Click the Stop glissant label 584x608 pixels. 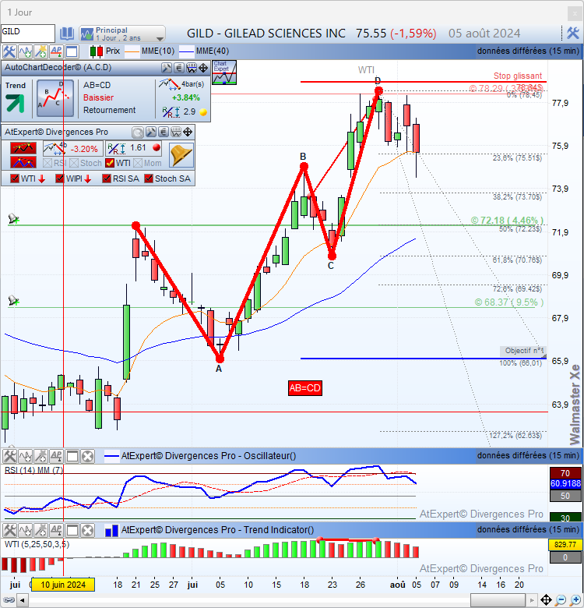click(x=518, y=76)
